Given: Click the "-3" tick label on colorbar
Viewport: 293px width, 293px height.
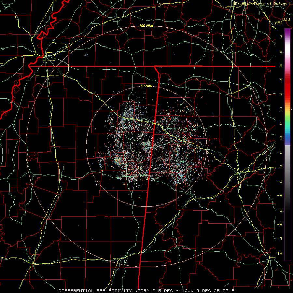Looking at the screenshot, I should pyautogui.click(x=280, y=181).
